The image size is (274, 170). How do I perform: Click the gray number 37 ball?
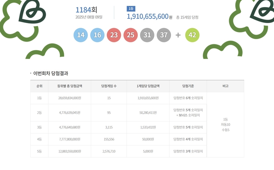164,35
